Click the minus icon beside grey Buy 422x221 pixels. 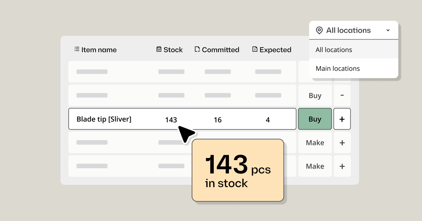pos(342,96)
